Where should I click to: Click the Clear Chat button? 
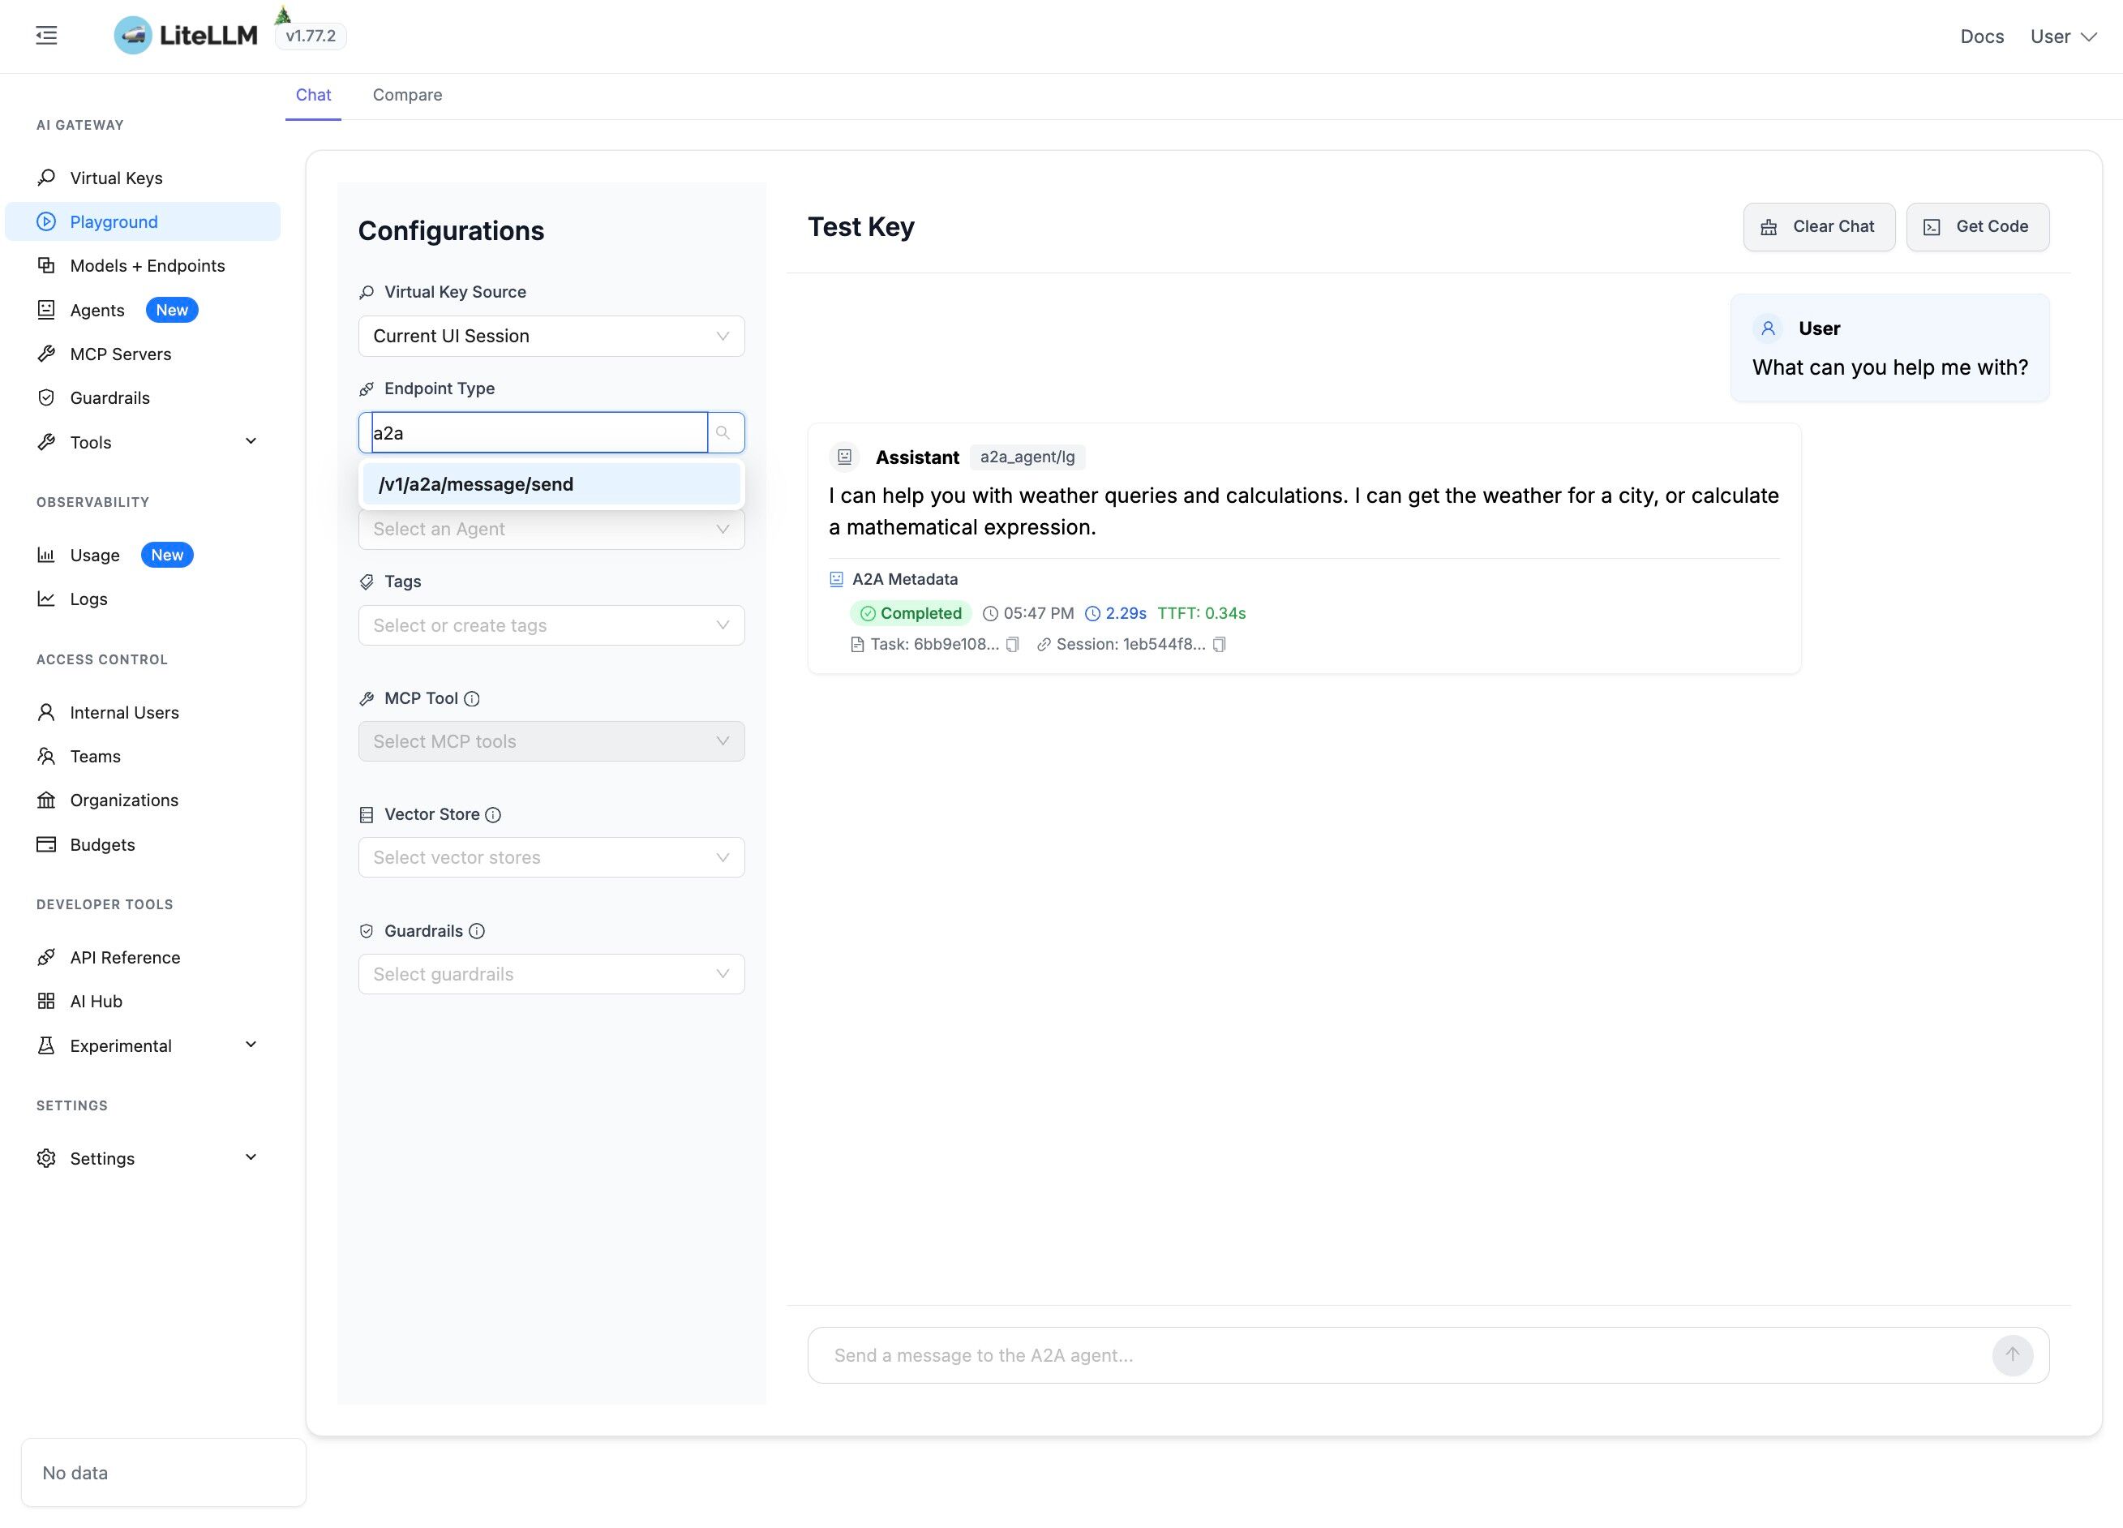(x=1818, y=226)
